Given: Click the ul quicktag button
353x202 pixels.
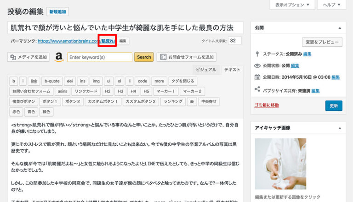Looking at the screenshot, I should (x=109, y=81).
